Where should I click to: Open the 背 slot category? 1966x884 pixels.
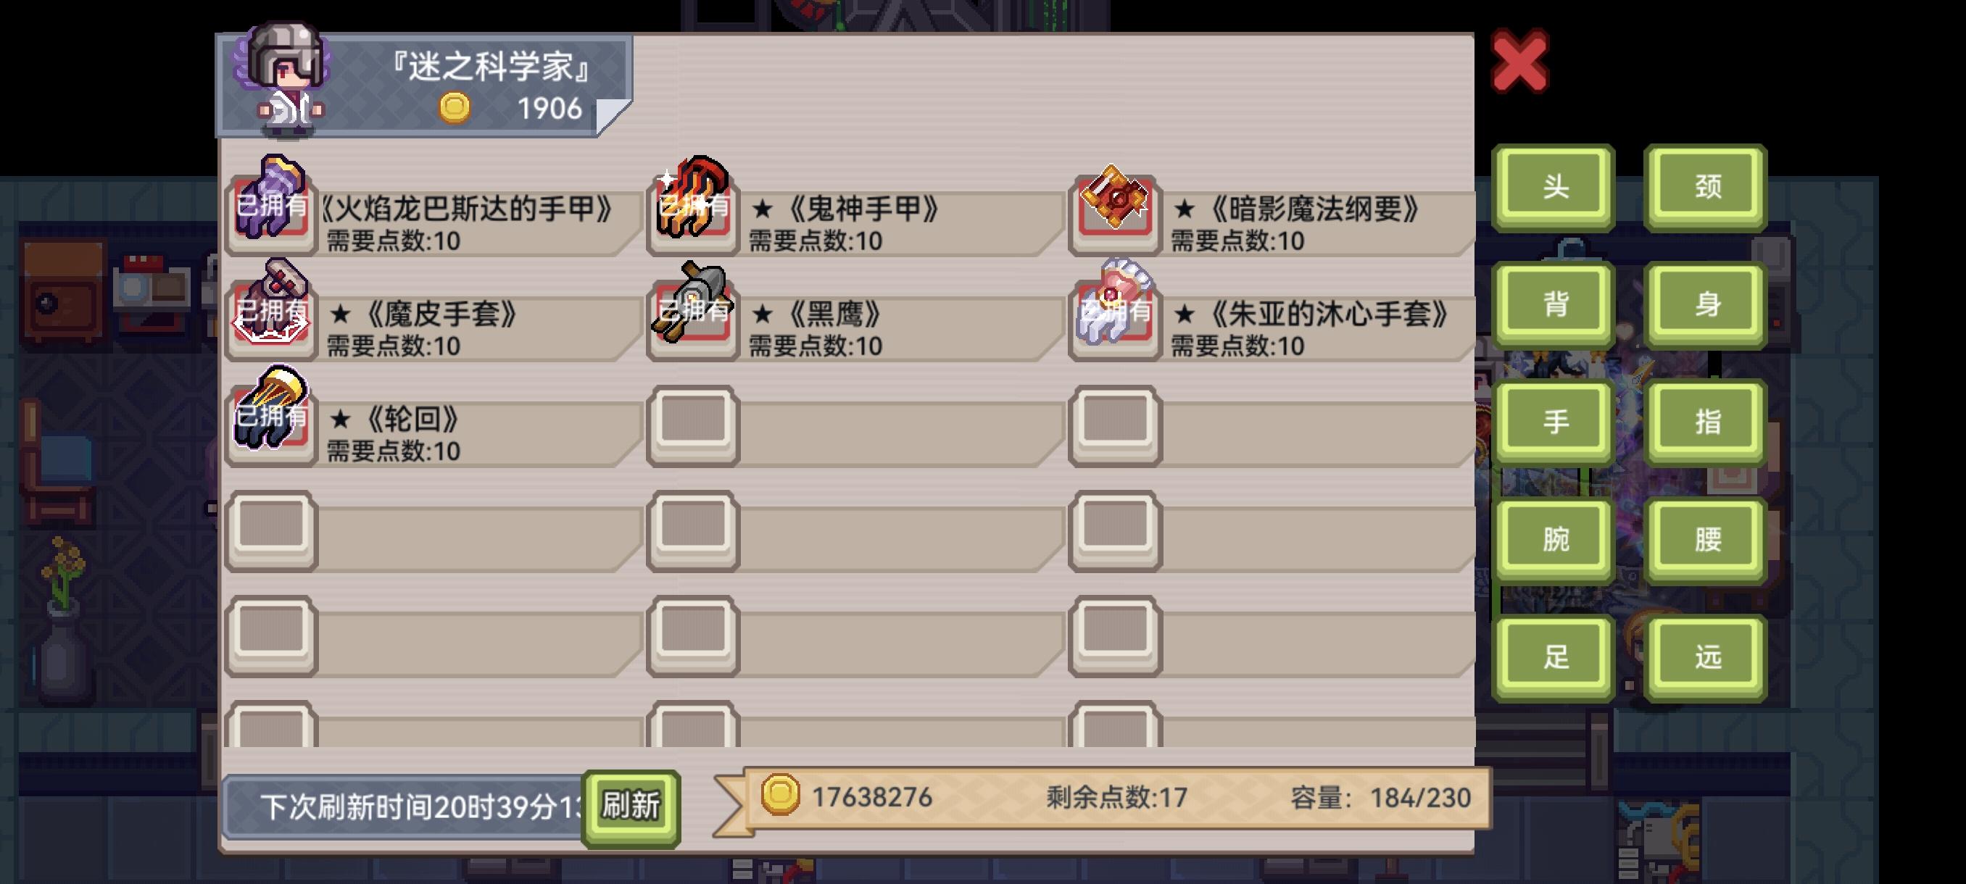pos(1554,304)
